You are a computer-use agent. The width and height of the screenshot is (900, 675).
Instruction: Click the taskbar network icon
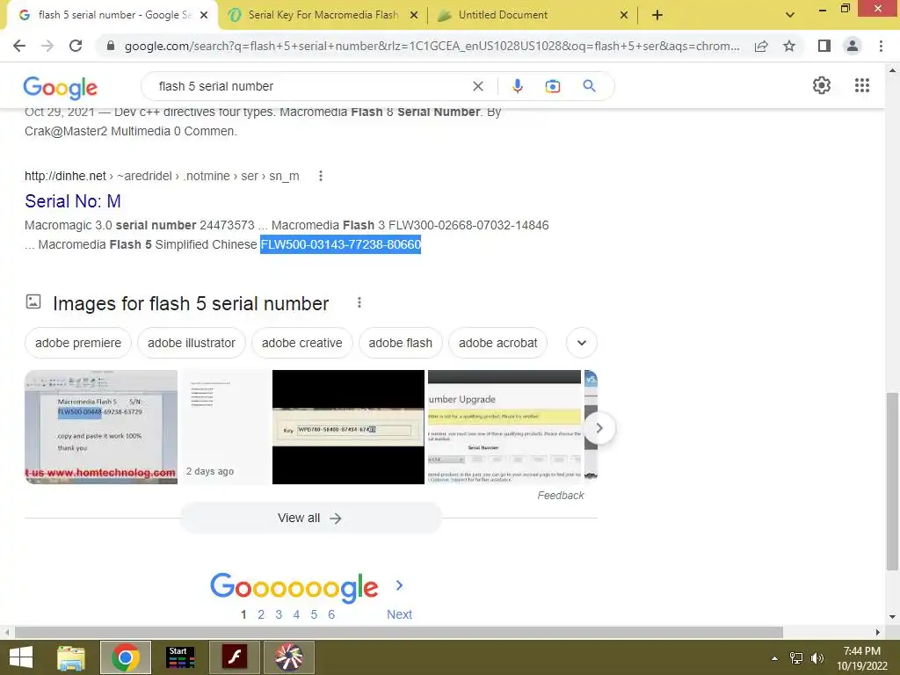[796, 657]
